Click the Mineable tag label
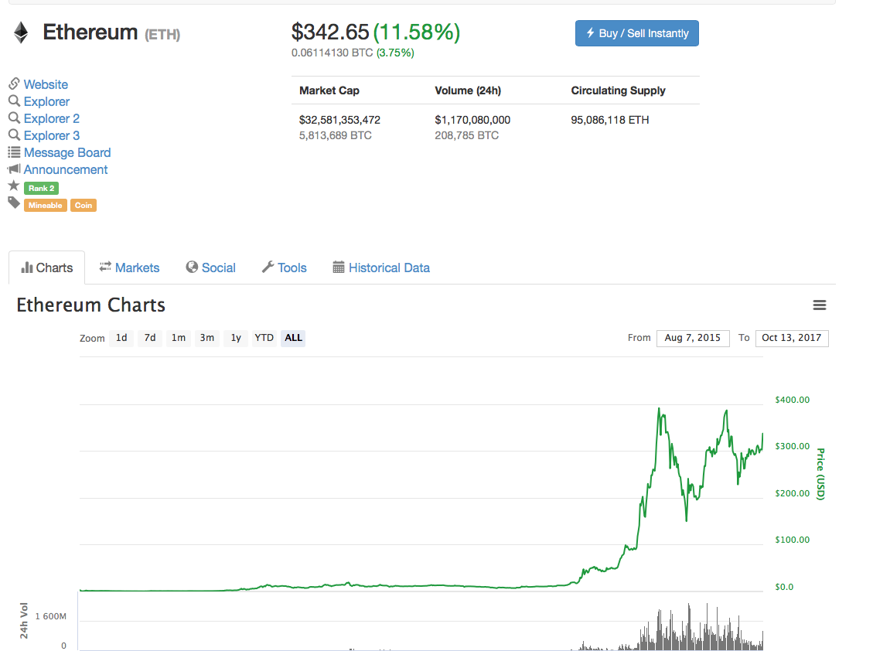Screen dimensions: 873x651 pos(46,206)
